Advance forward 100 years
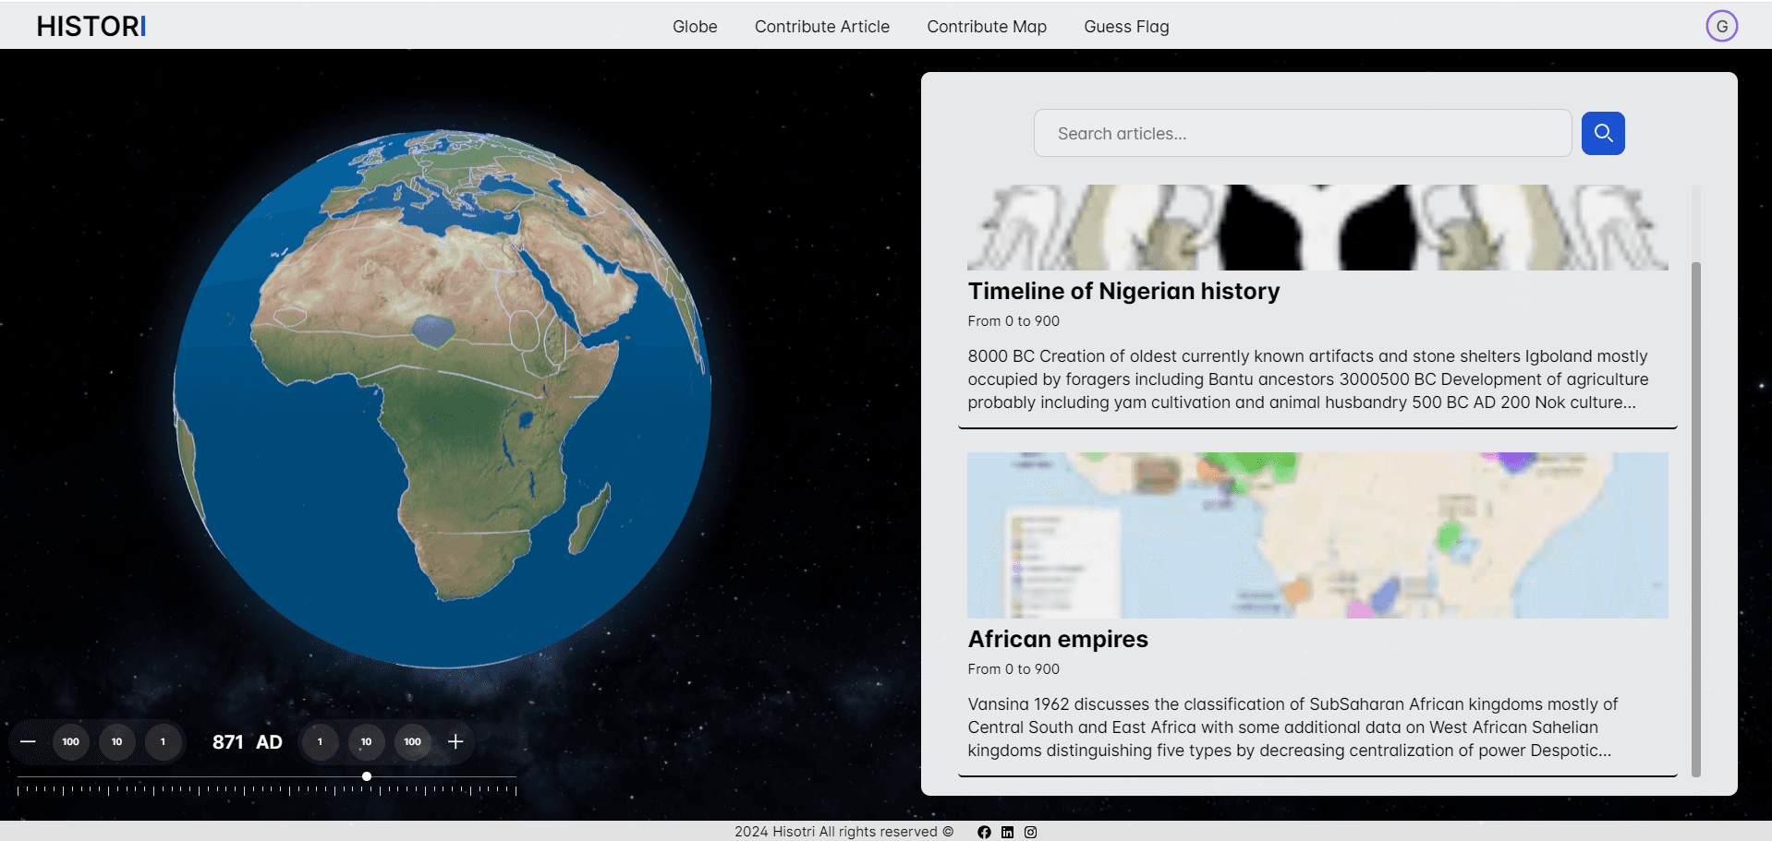The image size is (1772, 841). click(413, 742)
